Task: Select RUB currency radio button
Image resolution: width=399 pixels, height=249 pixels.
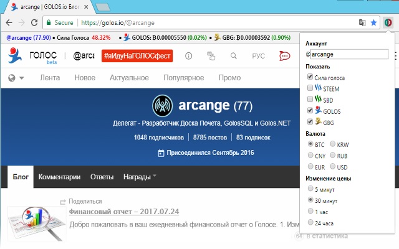Action: point(332,155)
